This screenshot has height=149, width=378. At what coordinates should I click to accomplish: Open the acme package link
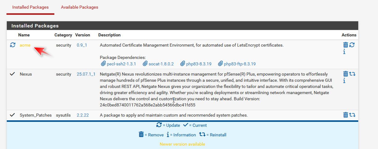pyautogui.click(x=25, y=45)
